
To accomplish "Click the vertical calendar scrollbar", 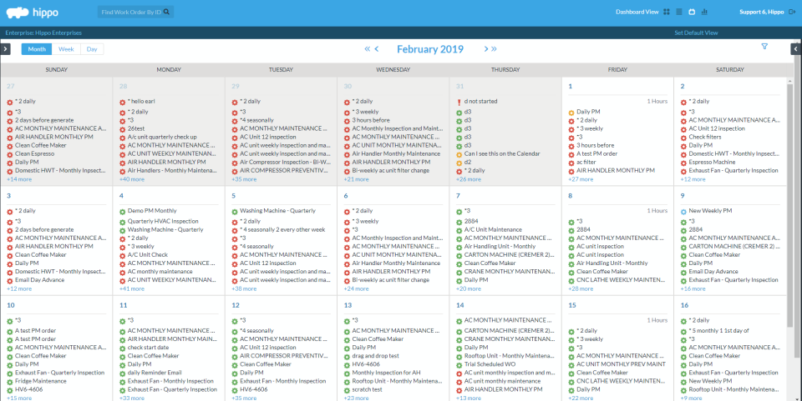I will click(x=790, y=204).
